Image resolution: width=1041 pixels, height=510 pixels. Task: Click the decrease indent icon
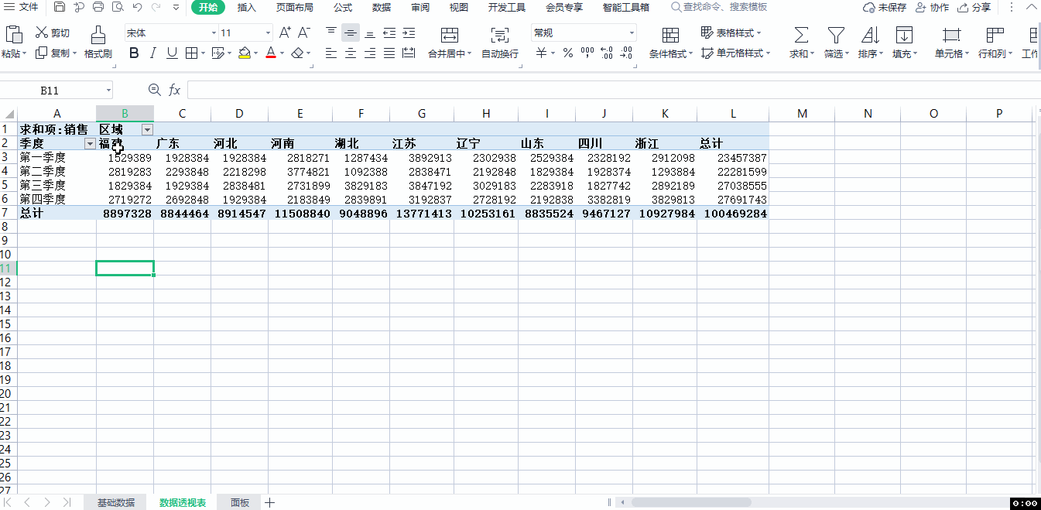point(389,33)
